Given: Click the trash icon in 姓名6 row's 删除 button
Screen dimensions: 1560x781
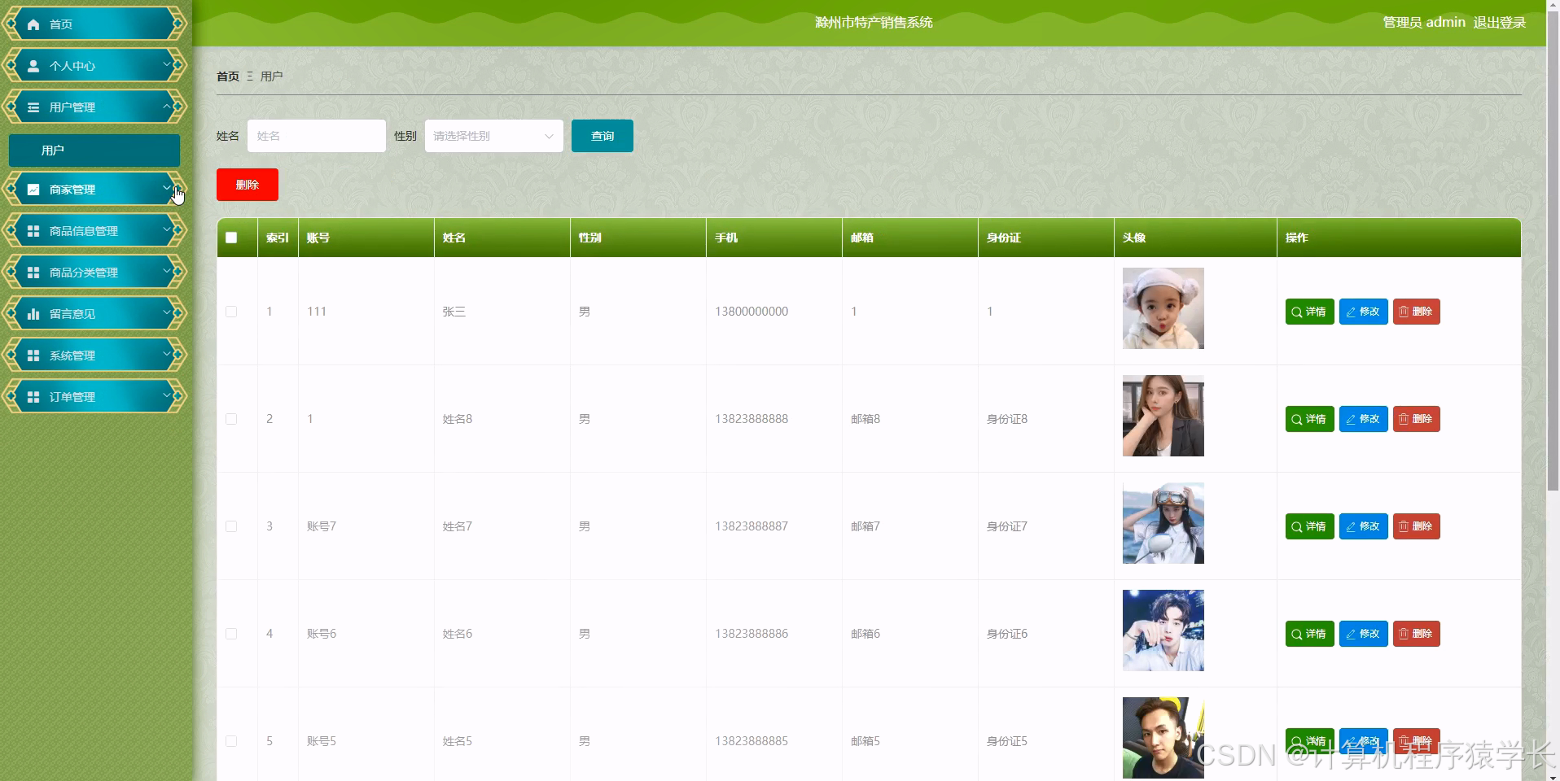Looking at the screenshot, I should click(1404, 634).
